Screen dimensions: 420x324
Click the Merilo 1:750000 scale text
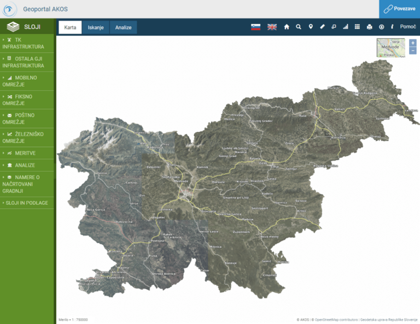pyautogui.click(x=73, y=320)
